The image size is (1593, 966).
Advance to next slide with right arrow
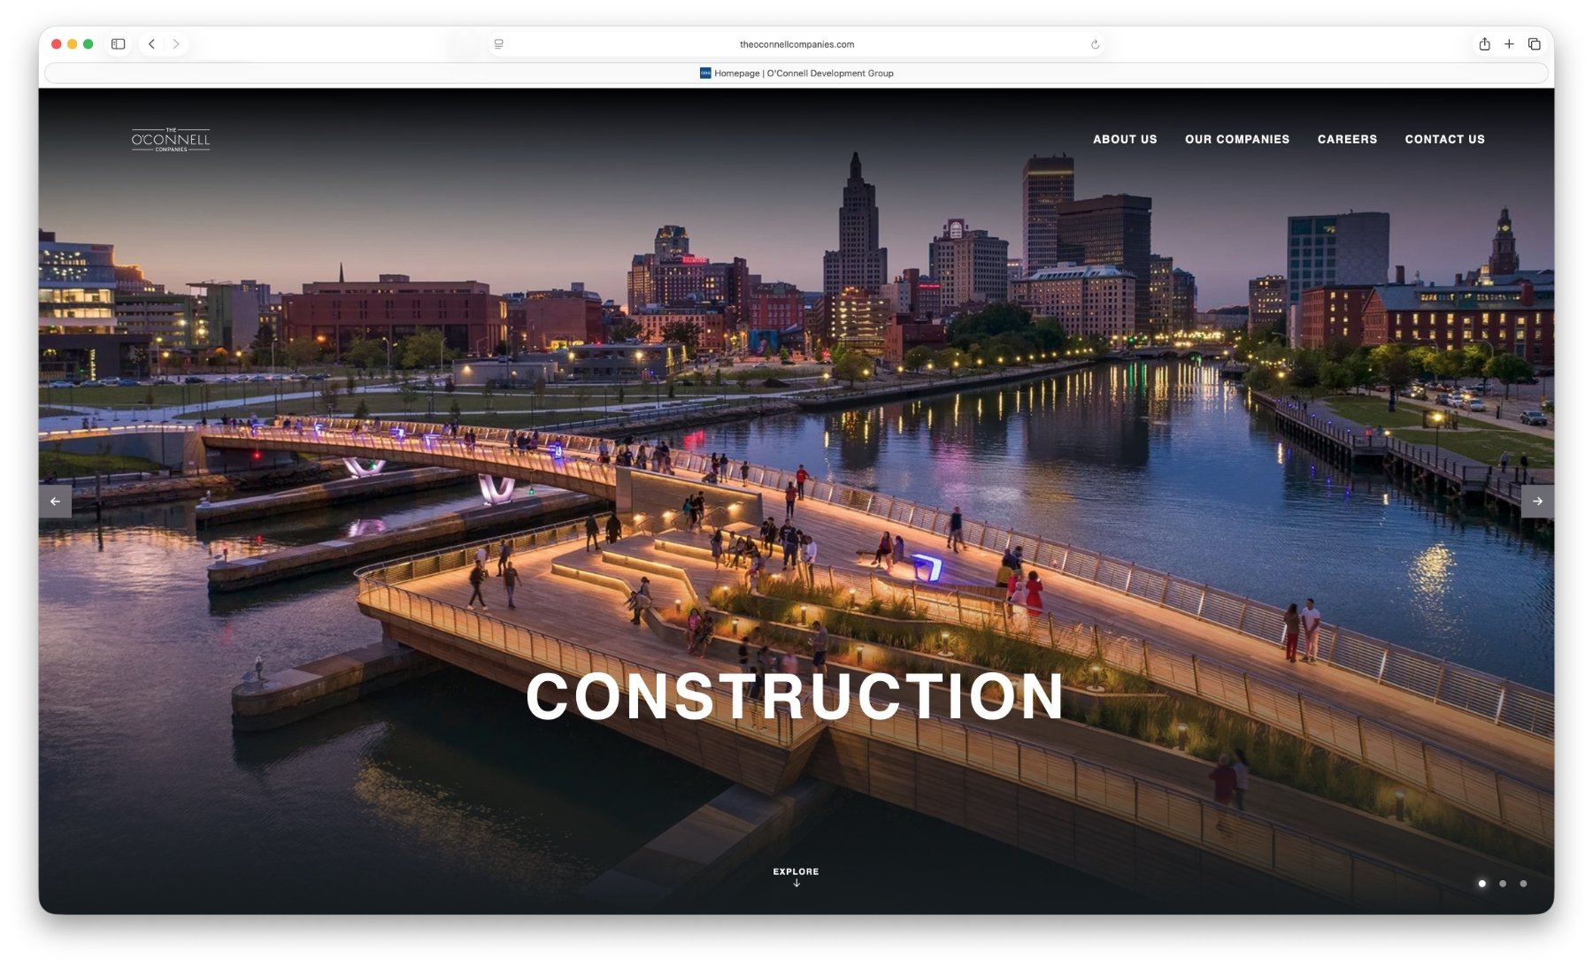click(1537, 502)
